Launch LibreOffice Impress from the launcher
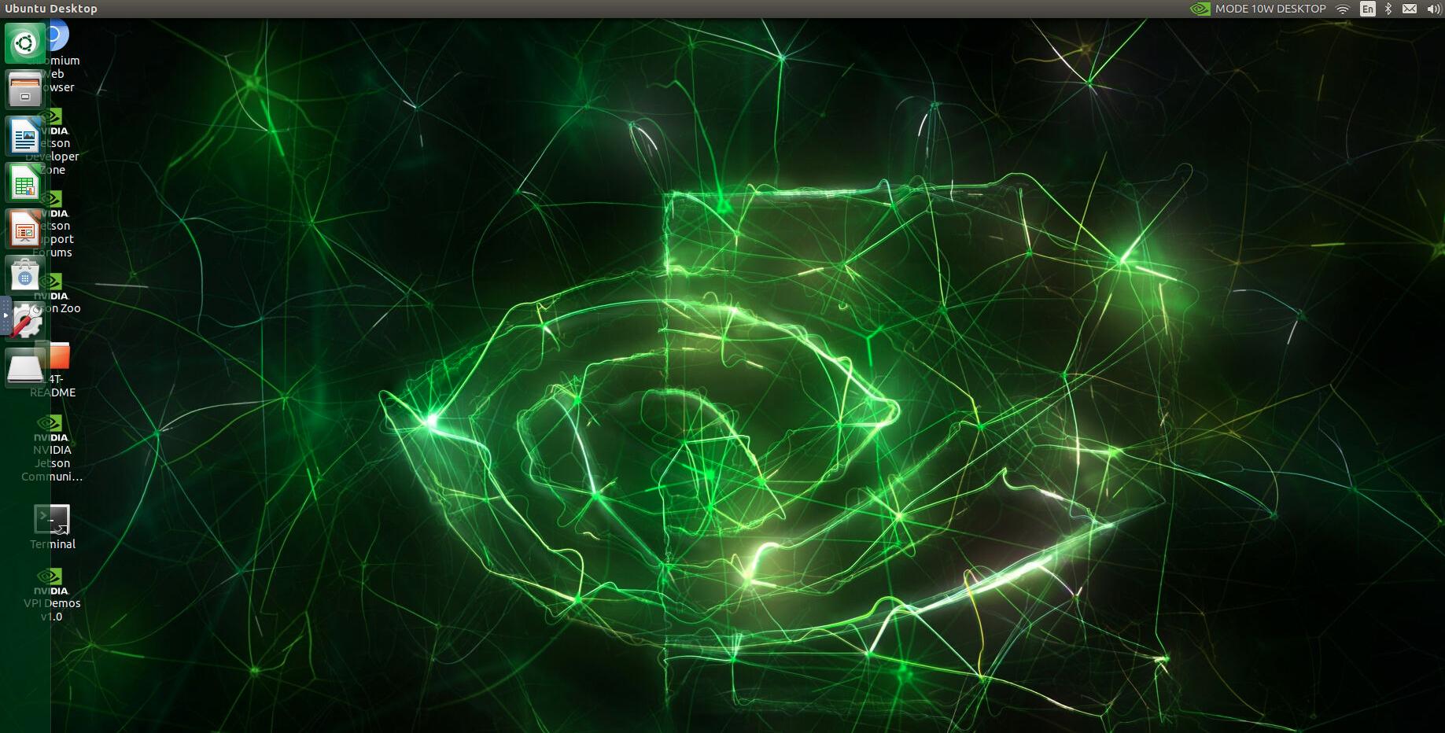The height and width of the screenshot is (733, 1445). [25, 228]
